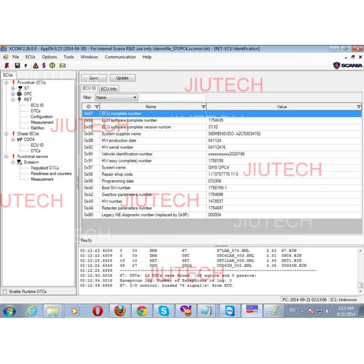Click the envelope icon in toolbar
The image size is (364, 364).
(x=62, y=65)
